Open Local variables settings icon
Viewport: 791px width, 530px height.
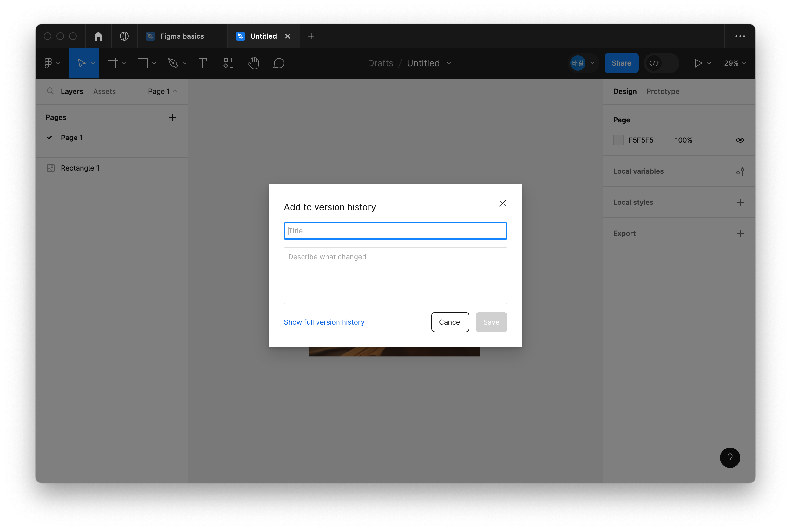740,171
